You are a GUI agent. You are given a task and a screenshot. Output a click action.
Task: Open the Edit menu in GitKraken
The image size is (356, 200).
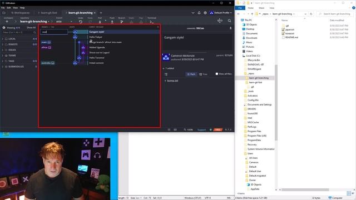pos(9,8)
